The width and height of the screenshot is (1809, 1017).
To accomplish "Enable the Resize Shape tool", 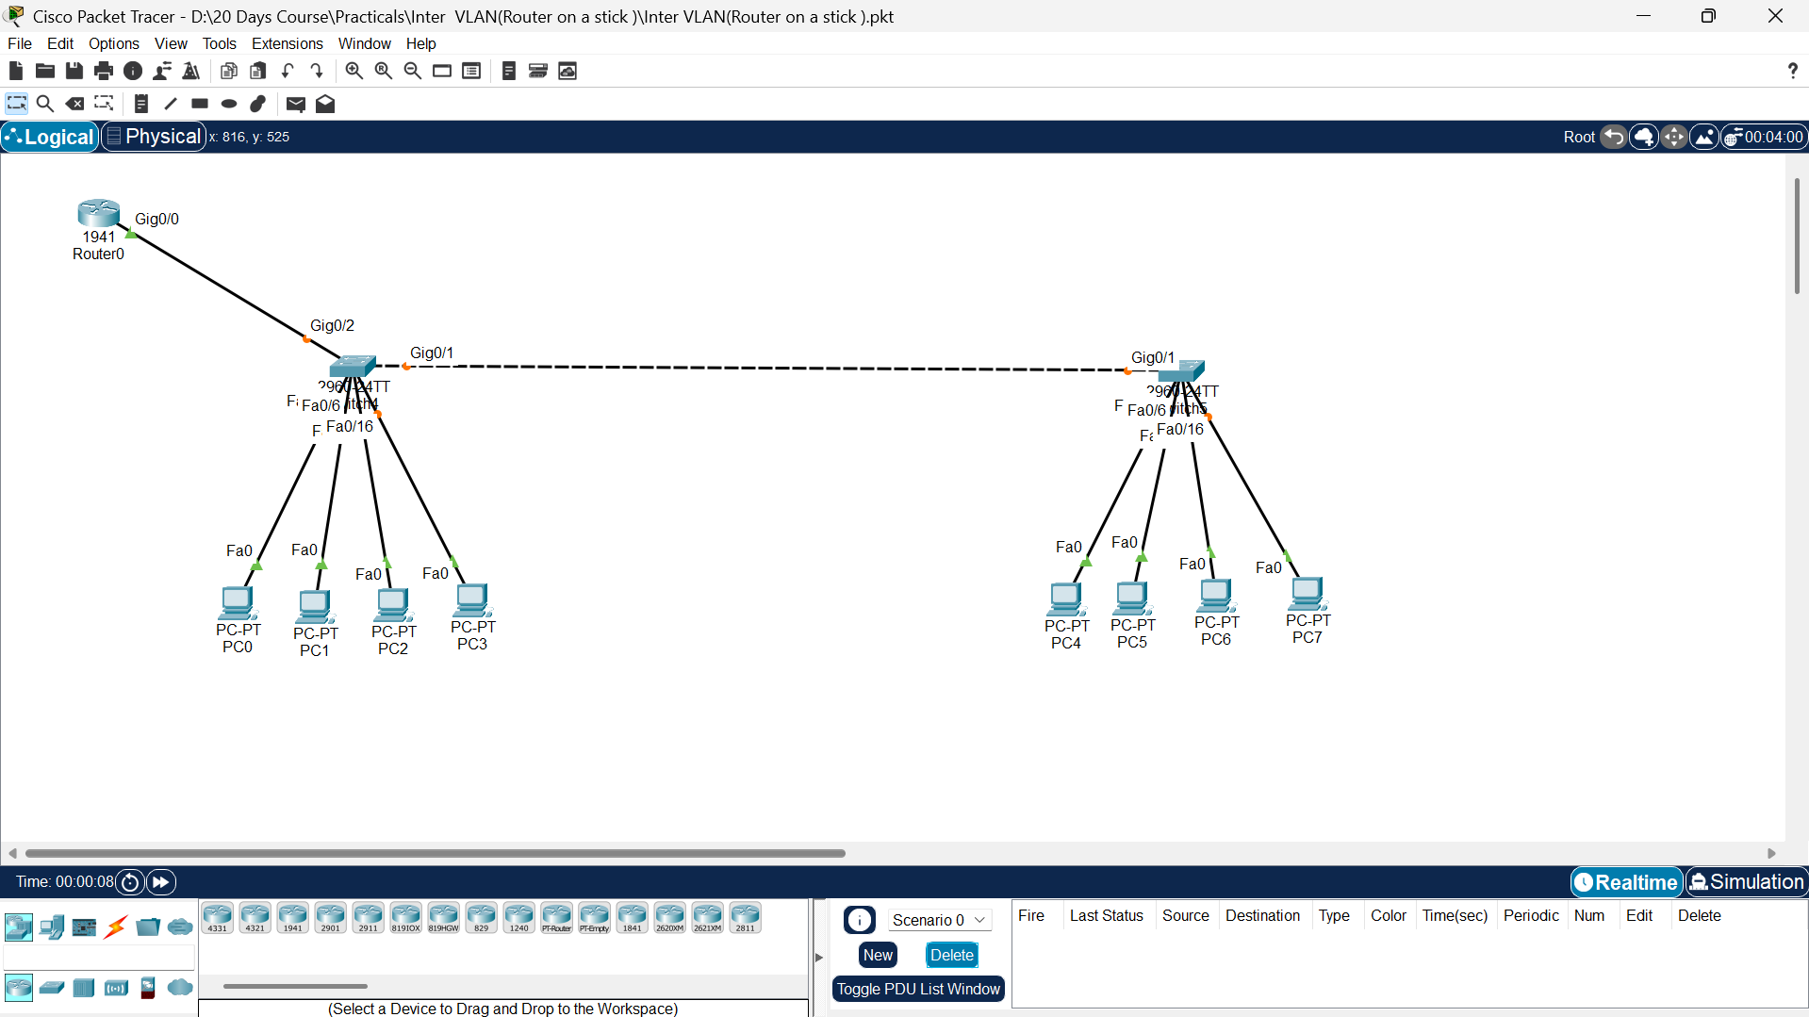I will point(104,104).
